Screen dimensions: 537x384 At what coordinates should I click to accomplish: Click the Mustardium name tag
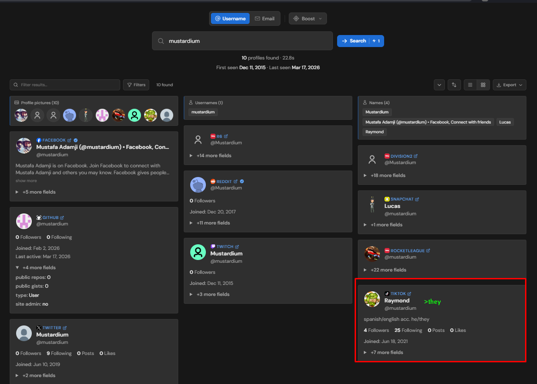pos(377,112)
